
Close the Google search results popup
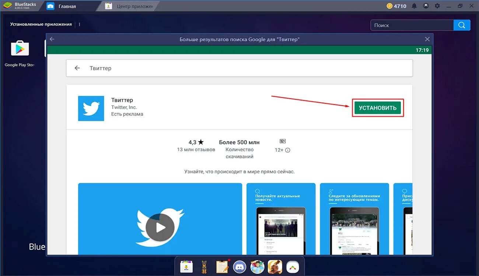point(427,39)
